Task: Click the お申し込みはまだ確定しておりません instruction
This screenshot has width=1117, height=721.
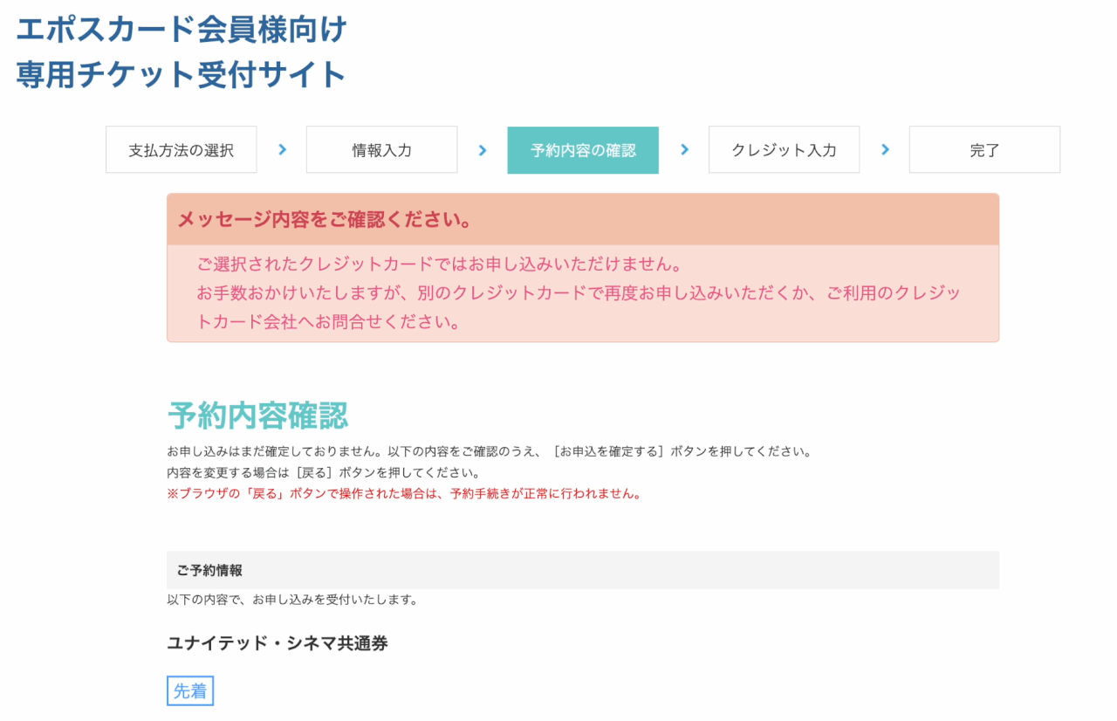Action: (x=490, y=452)
